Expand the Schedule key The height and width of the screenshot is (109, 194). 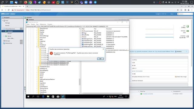point(37,72)
